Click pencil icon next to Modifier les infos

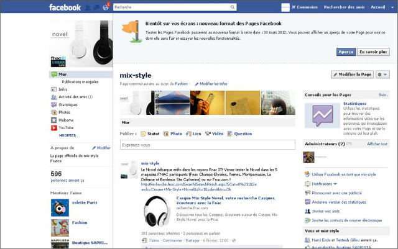pos(197,84)
